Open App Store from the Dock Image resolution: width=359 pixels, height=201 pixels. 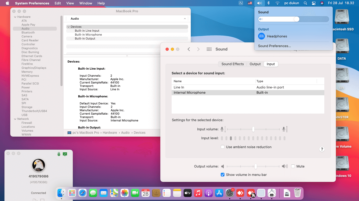click(219, 193)
